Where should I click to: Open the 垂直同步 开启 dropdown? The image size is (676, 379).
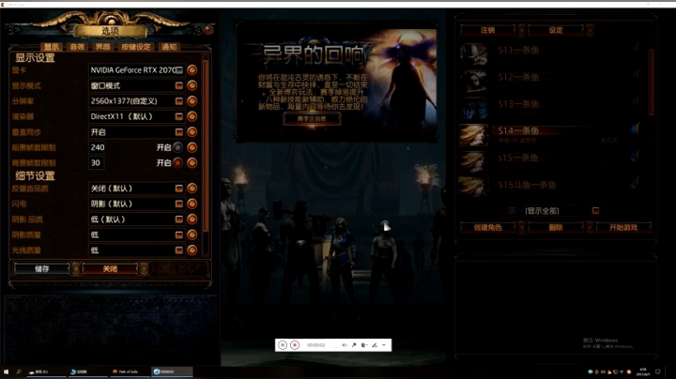(x=137, y=131)
